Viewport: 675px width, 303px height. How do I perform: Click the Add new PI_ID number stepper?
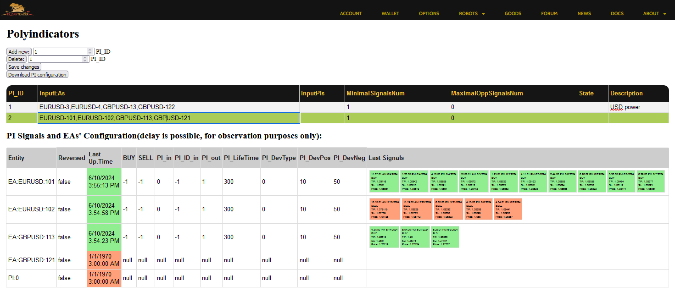coord(90,52)
